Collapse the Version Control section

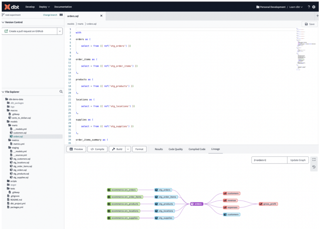[3, 22]
